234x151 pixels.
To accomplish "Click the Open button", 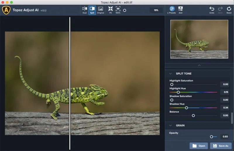I will tap(199, 146).
